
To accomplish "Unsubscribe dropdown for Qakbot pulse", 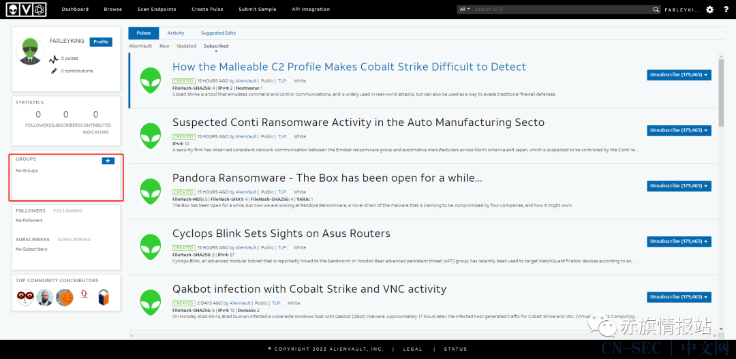I will (679, 297).
